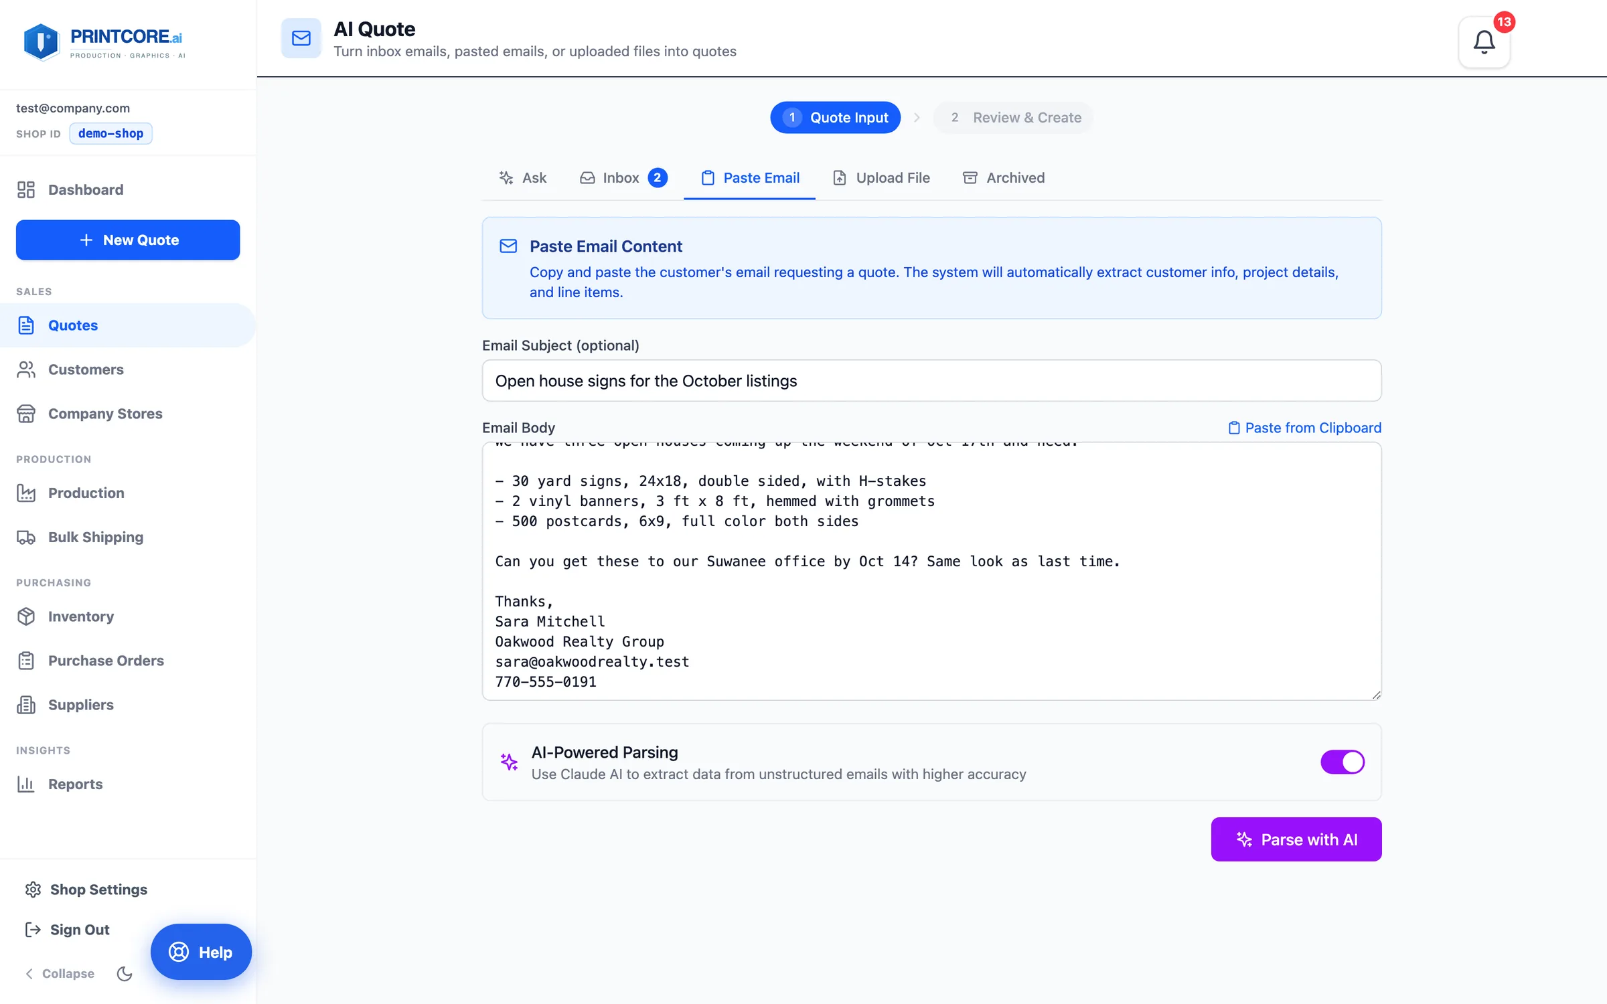This screenshot has height=1004, width=1607.
Task: Open notifications bell with 13 badge
Action: [1484, 42]
